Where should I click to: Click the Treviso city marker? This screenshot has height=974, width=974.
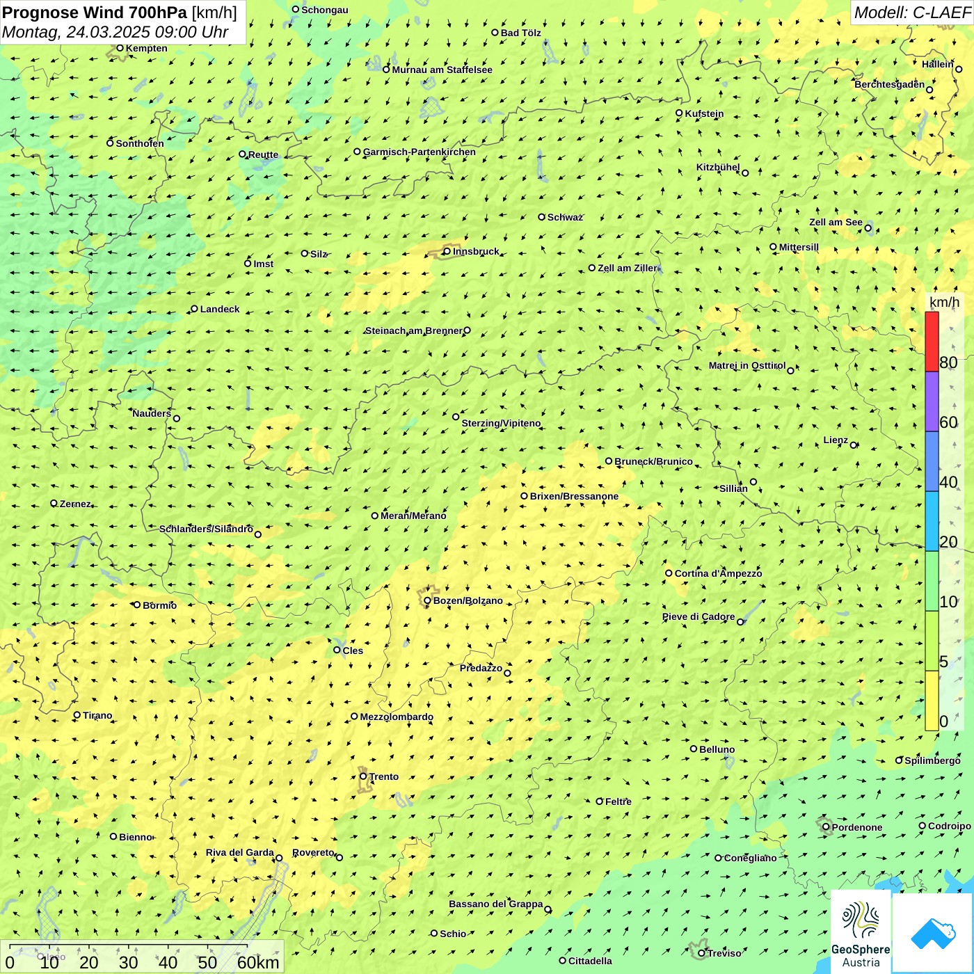701,953
